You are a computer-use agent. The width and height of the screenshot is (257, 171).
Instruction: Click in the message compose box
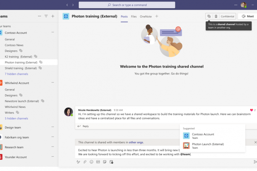pos(166,152)
